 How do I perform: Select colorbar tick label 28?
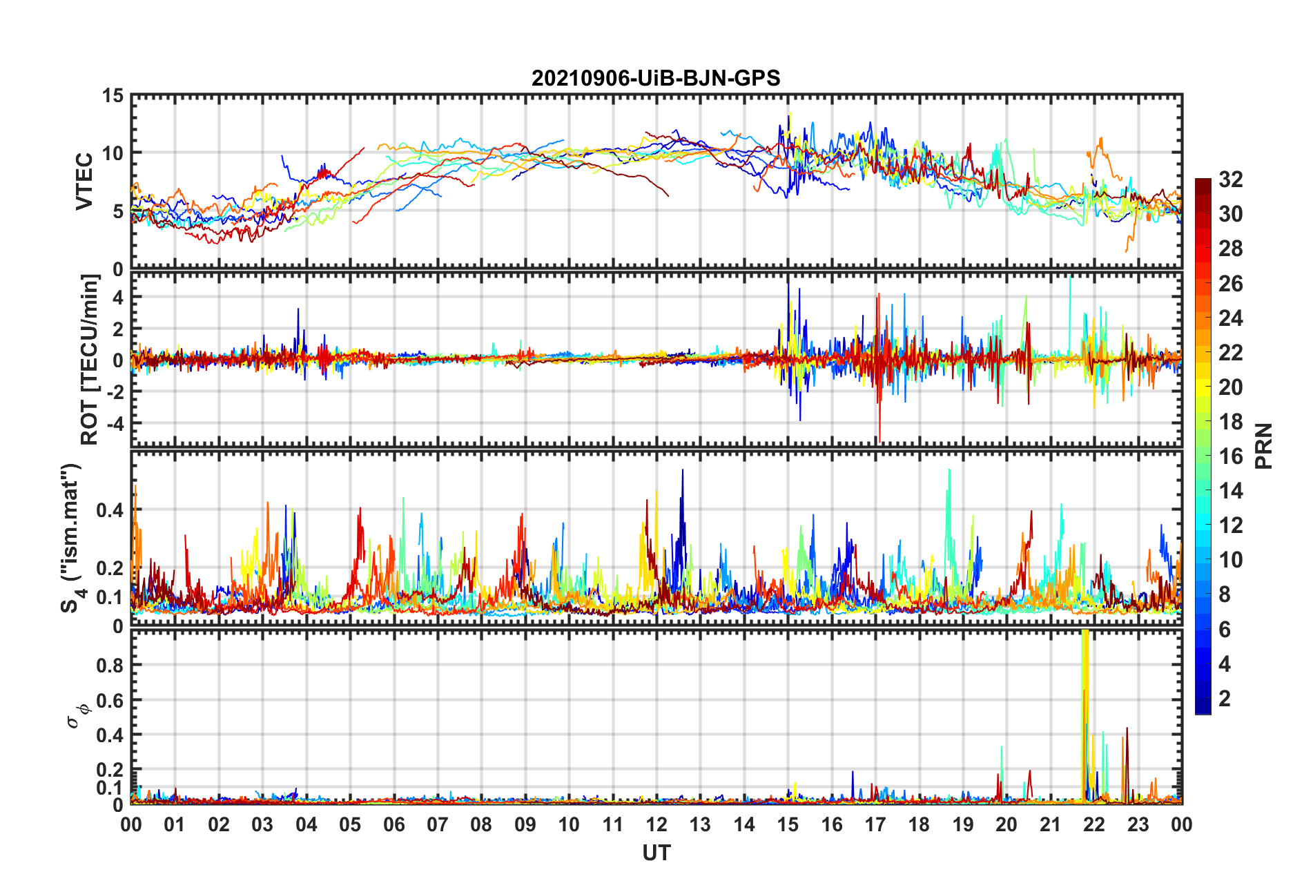click(1230, 249)
